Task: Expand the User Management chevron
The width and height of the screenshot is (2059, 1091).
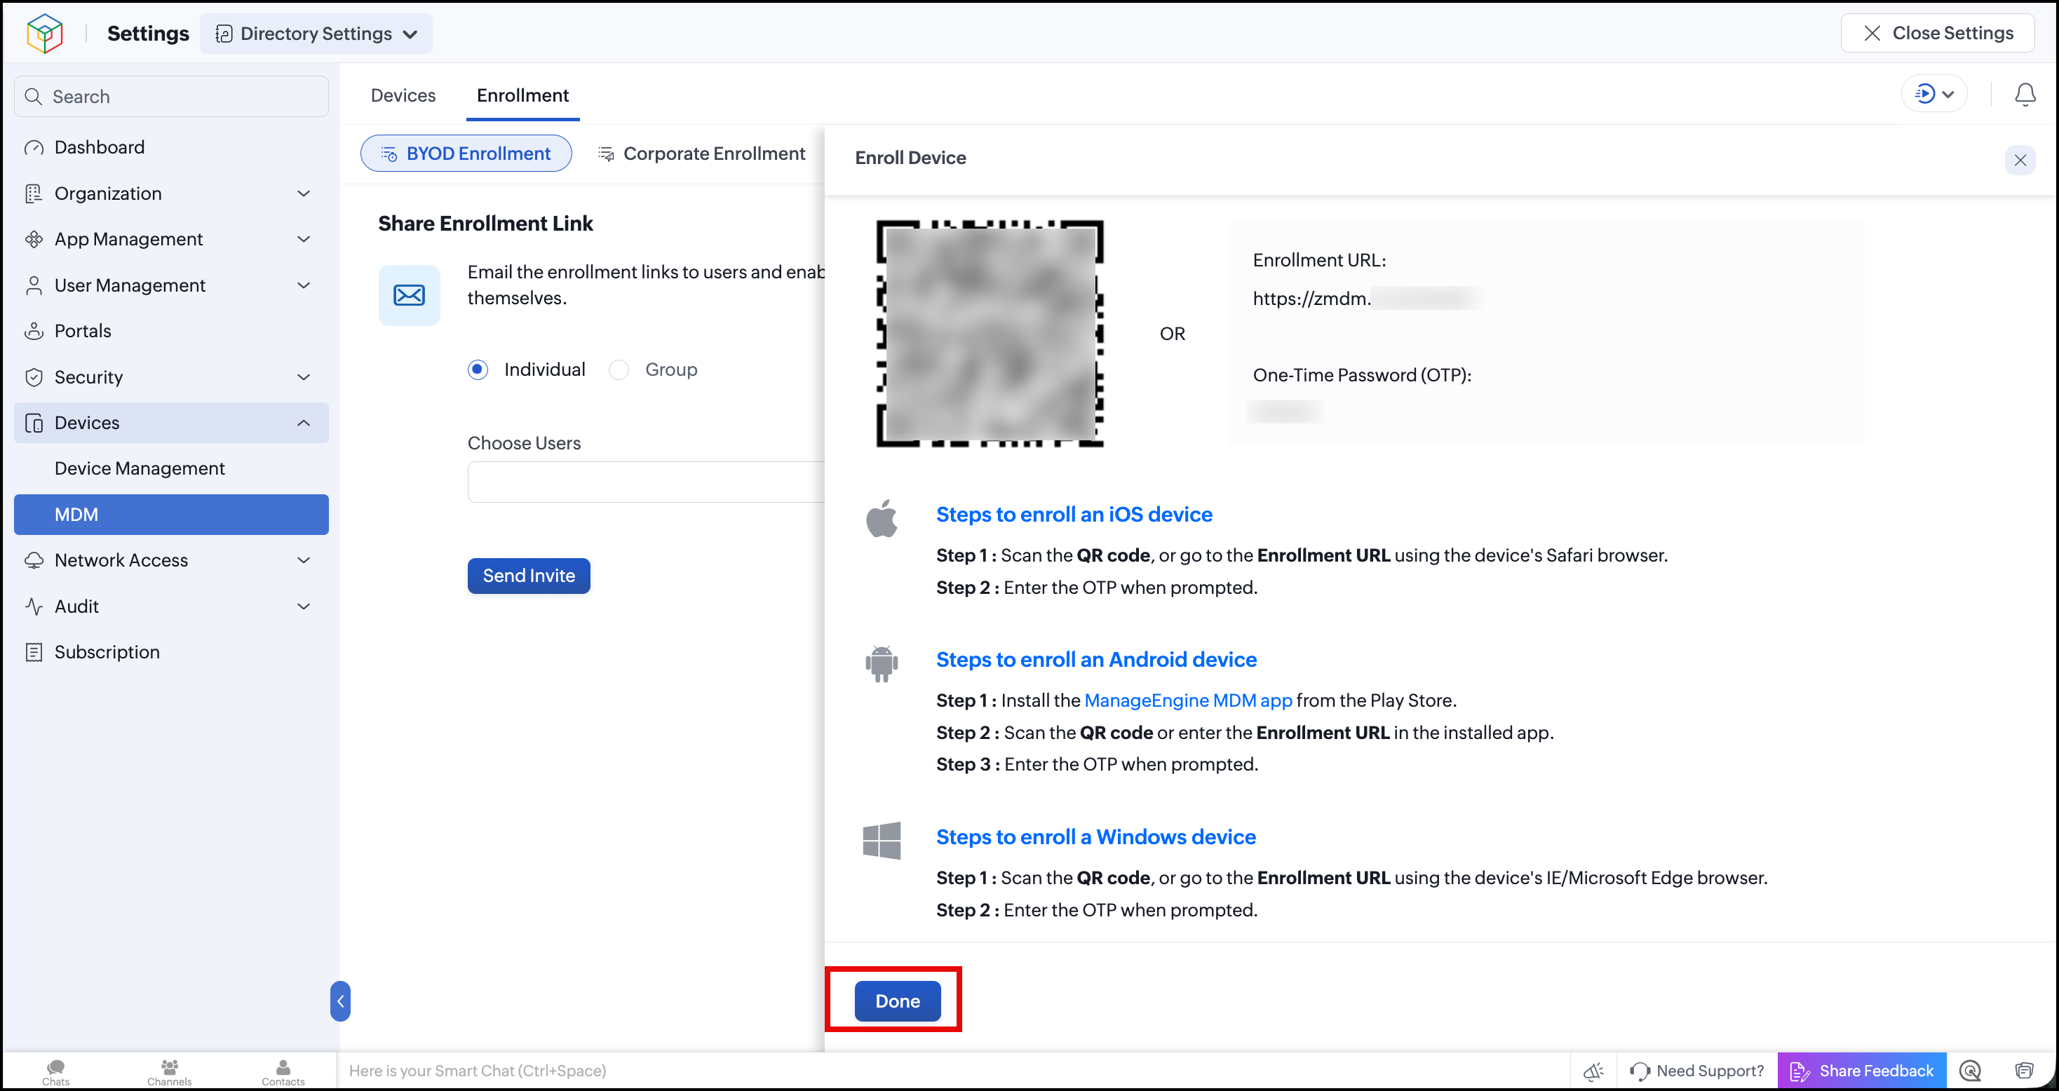Action: [304, 285]
